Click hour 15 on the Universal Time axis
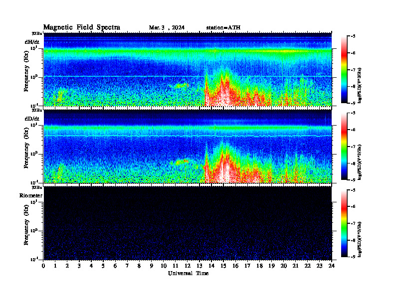Image resolution: width=395 pixels, height=305 pixels. click(x=223, y=266)
